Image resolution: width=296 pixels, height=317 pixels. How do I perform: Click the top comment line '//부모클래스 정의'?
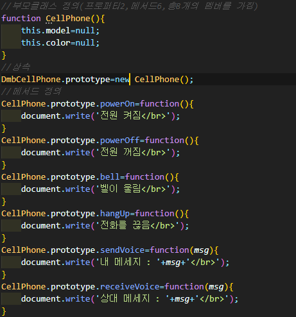[x=129, y=6]
